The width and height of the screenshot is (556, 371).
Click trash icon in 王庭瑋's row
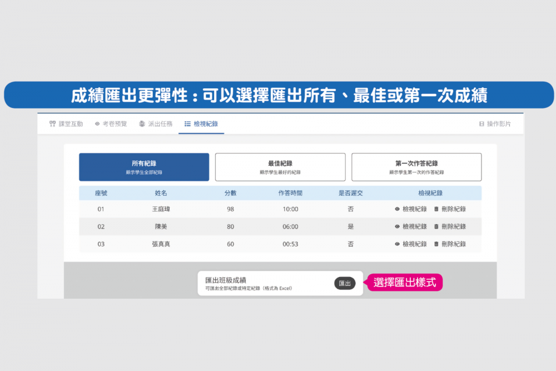[436, 209]
